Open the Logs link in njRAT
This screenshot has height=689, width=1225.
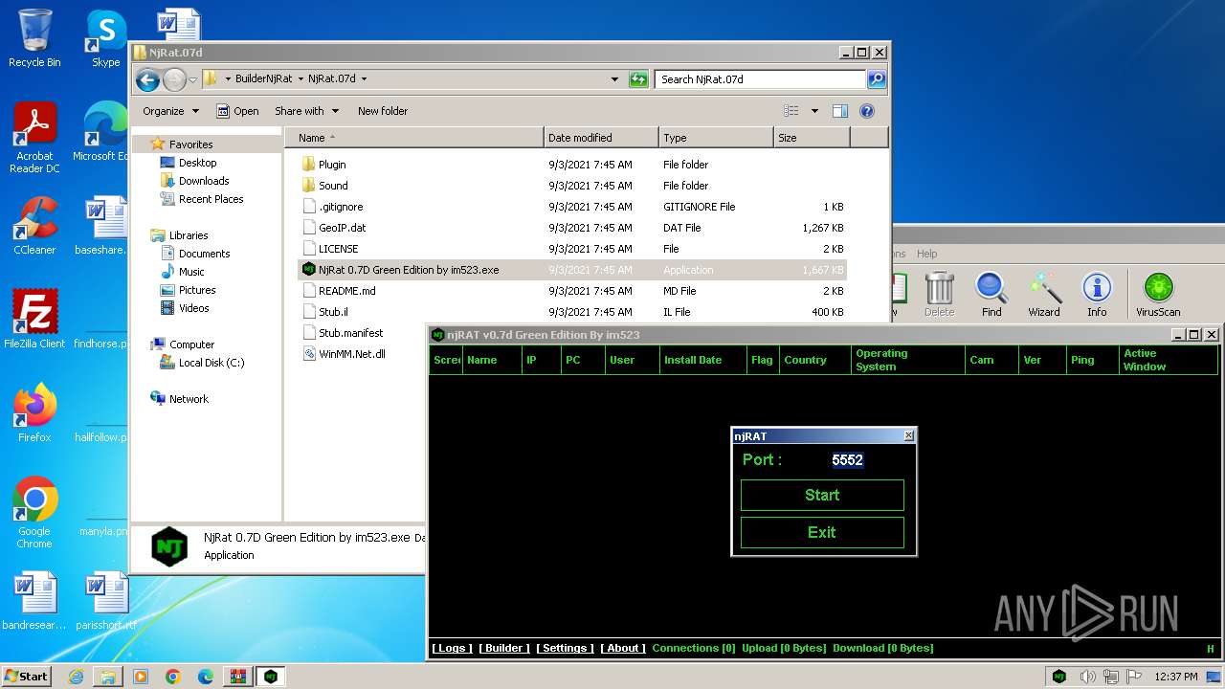452,648
